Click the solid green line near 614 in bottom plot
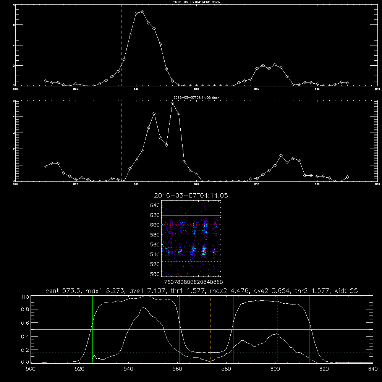 (309, 329)
